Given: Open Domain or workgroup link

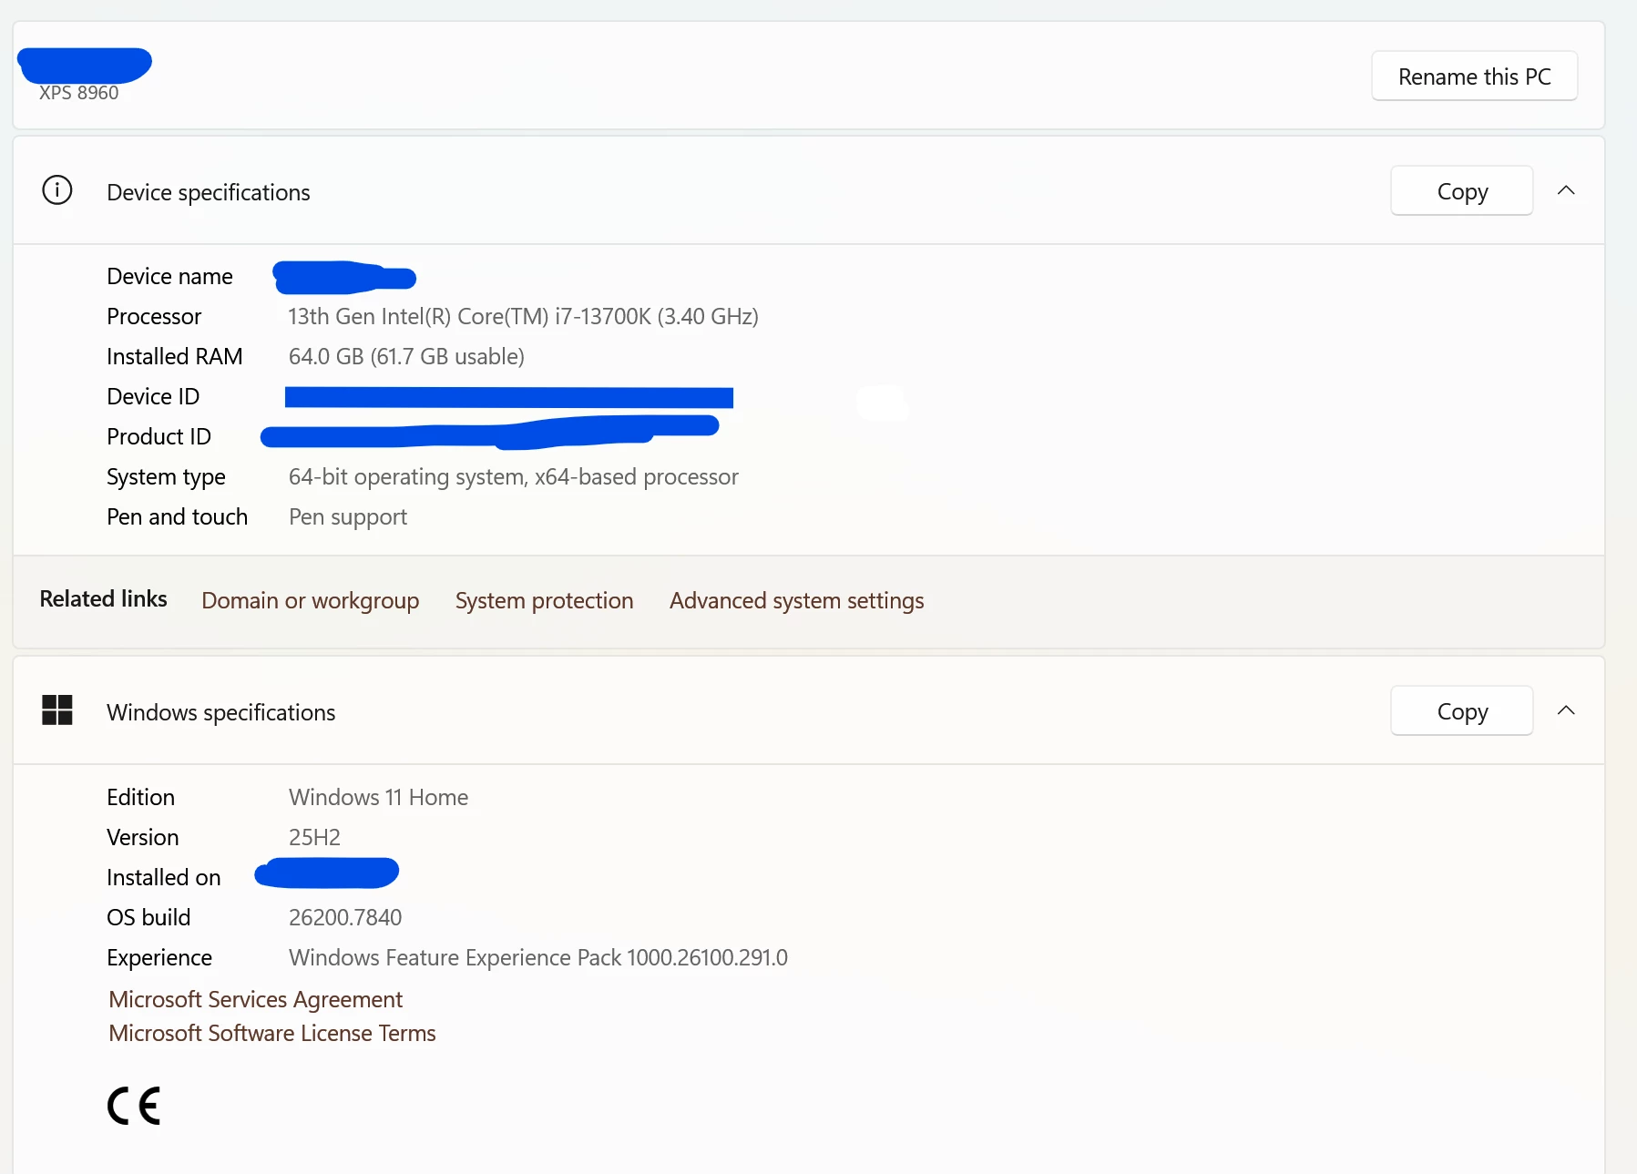Looking at the screenshot, I should tap(311, 601).
